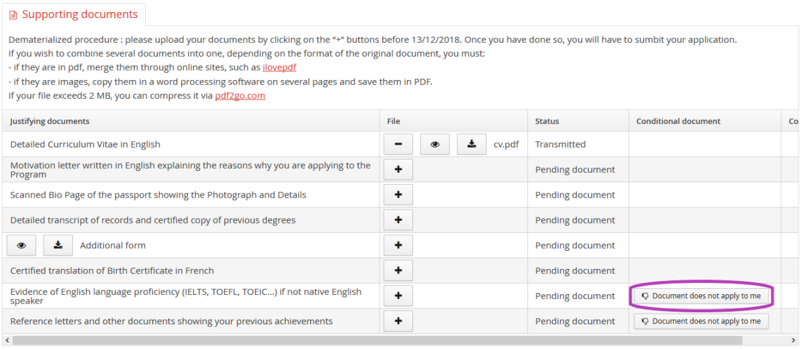Upload English language proficiency evidence

398,296
